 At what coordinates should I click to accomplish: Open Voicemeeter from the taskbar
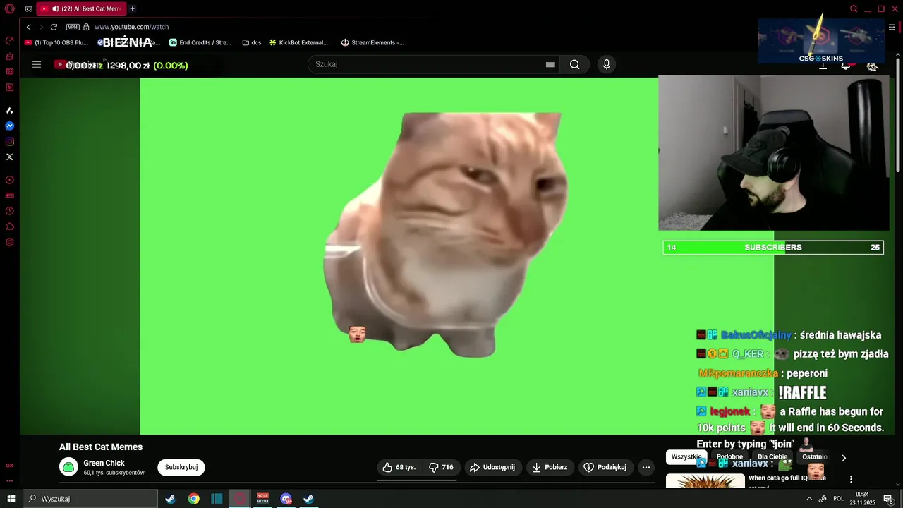[x=263, y=499]
